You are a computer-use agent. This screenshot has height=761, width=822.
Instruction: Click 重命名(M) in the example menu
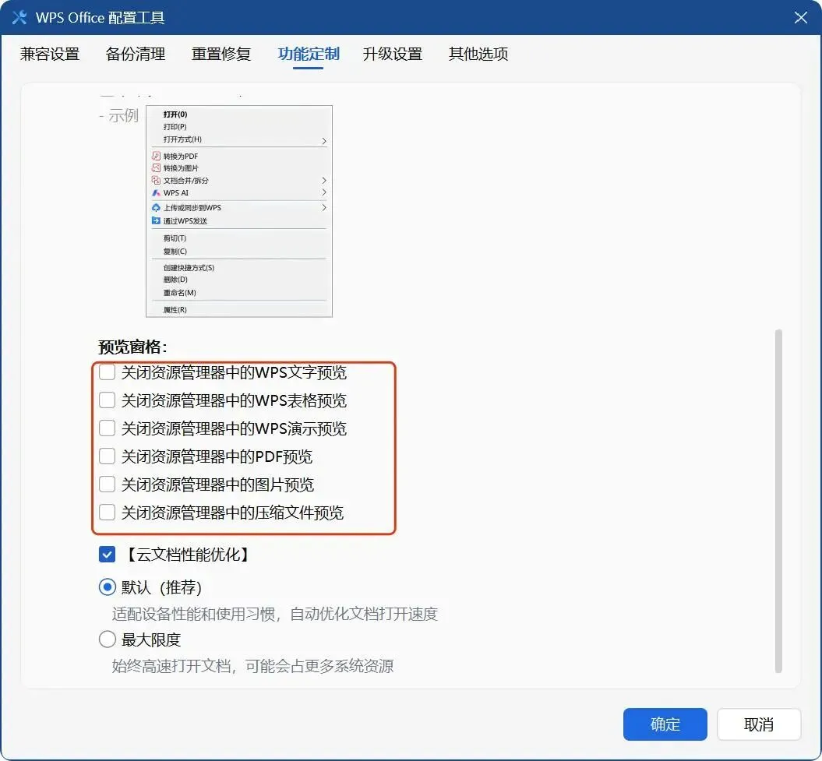(x=180, y=292)
